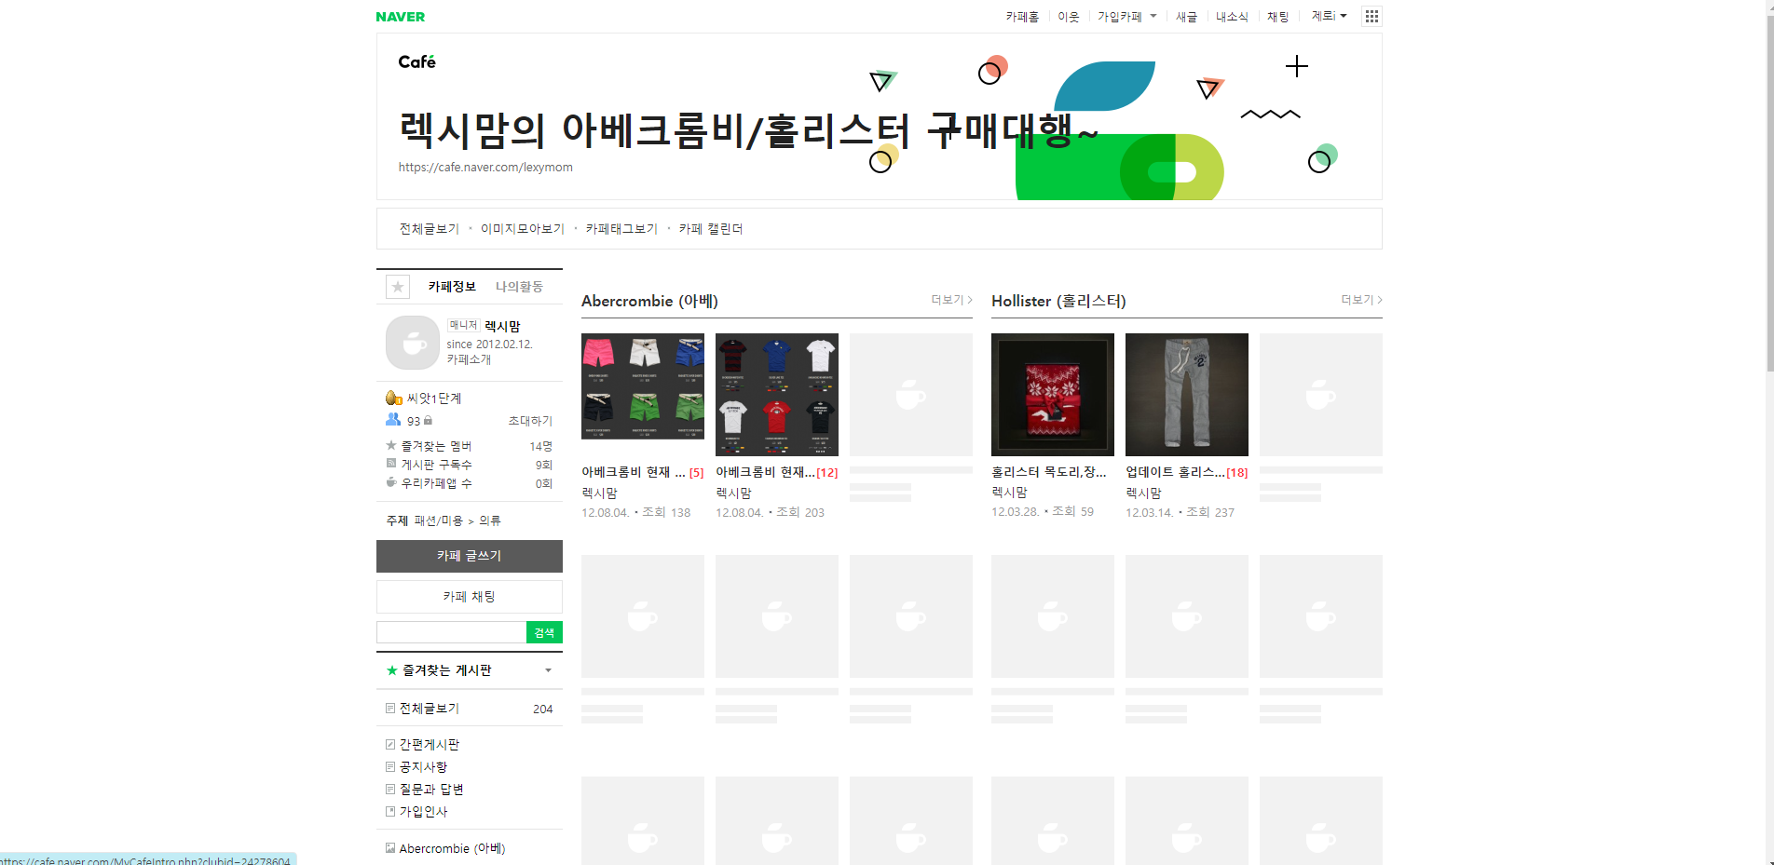Open the Abercrombie (아베) board in sidebar
1774x865 pixels.
tap(453, 848)
